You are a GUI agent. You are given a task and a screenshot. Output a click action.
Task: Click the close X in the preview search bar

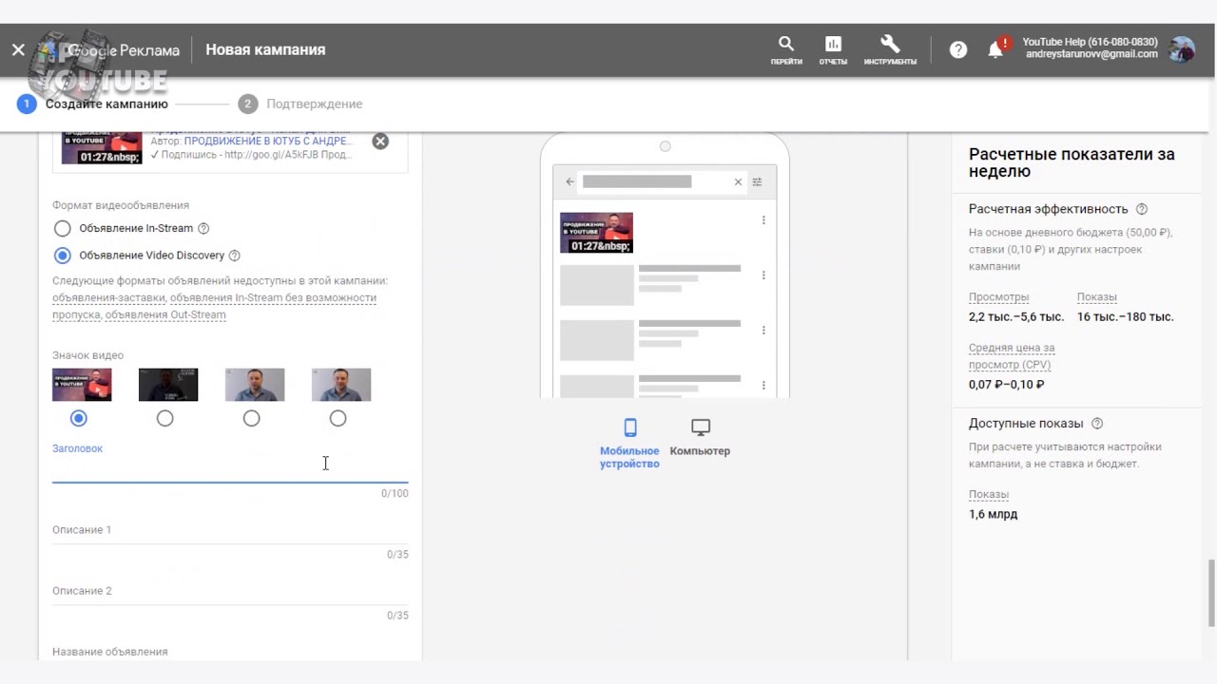tap(738, 181)
